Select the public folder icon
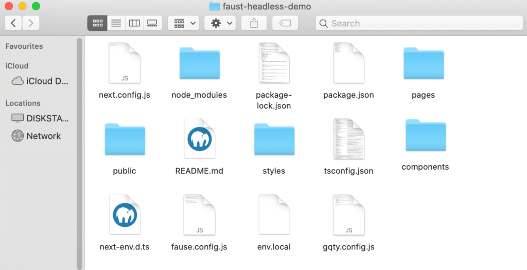The height and width of the screenshot is (270, 527). coord(125,139)
